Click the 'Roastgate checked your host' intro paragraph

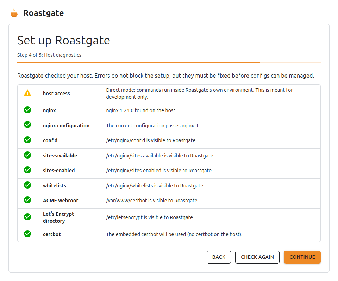pos(166,76)
